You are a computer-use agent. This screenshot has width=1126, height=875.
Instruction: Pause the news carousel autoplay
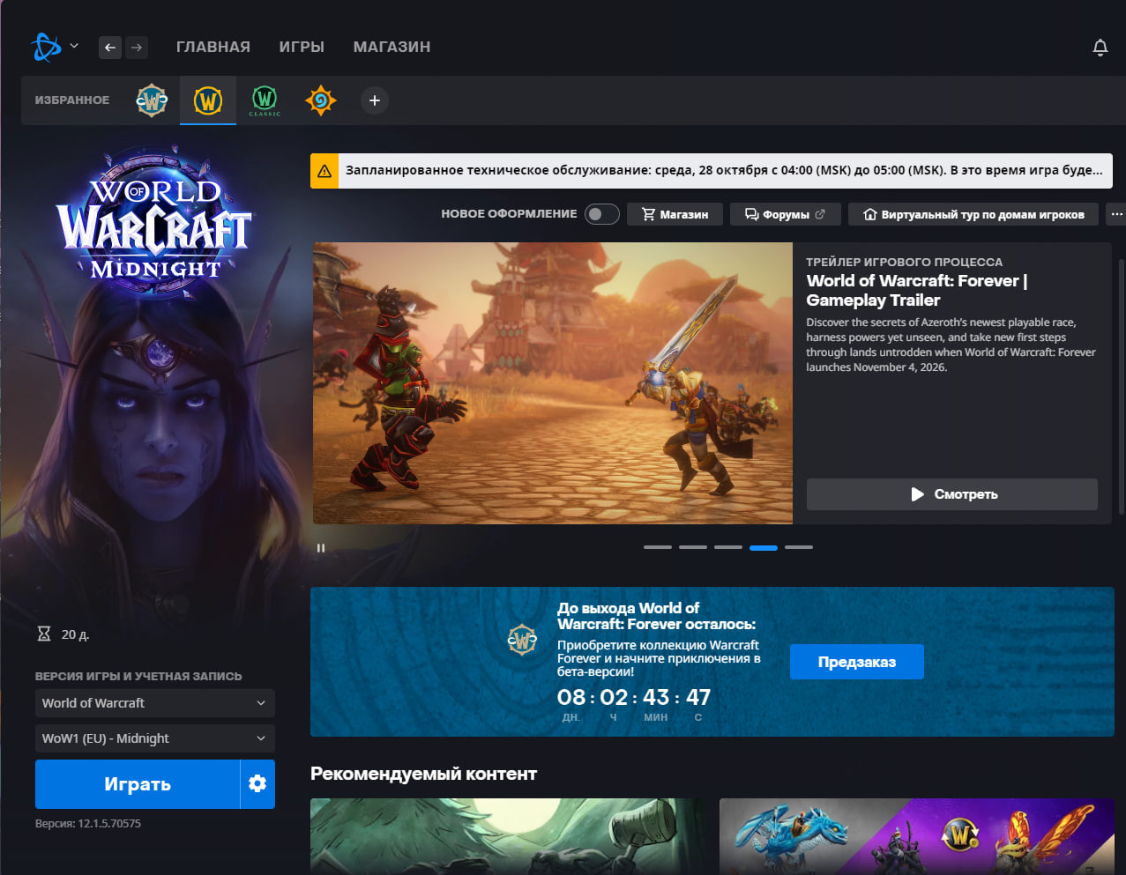point(321,548)
